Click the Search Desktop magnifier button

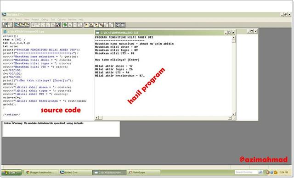pos(260,172)
